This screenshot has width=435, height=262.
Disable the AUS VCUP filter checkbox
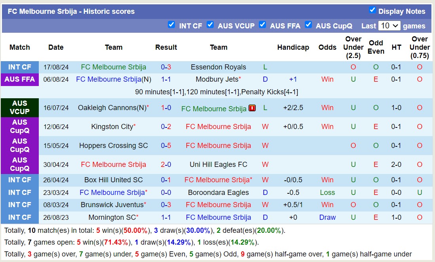(210, 25)
